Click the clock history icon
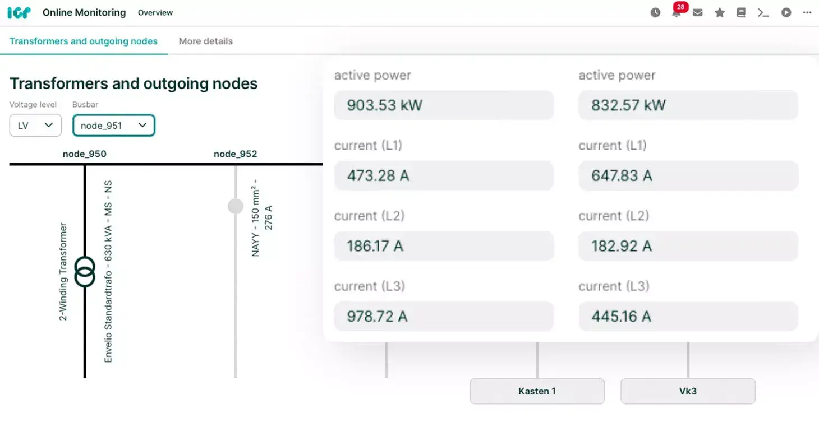This screenshot has width=819, height=427. coord(655,12)
